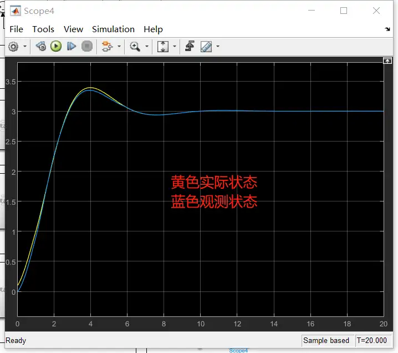Open the View menu
This screenshot has height=353, width=398.
pyautogui.click(x=73, y=29)
